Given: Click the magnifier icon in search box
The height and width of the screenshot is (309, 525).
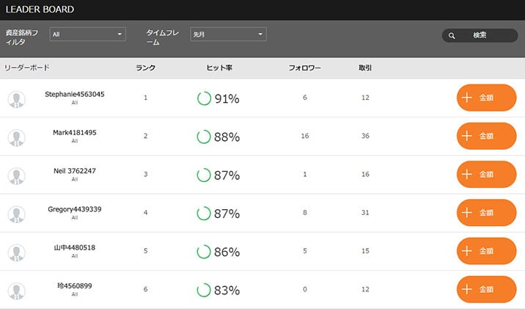Looking at the screenshot, I should (x=452, y=35).
